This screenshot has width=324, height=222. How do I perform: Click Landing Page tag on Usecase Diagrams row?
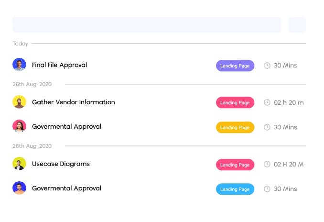(235, 165)
